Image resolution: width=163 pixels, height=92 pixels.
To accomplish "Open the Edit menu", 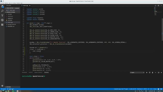I will (3, 3).
